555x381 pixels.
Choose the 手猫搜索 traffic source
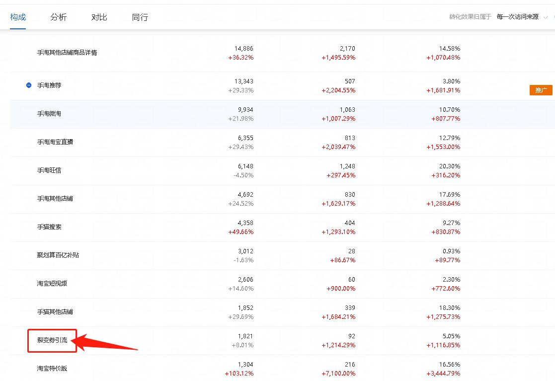point(49,227)
